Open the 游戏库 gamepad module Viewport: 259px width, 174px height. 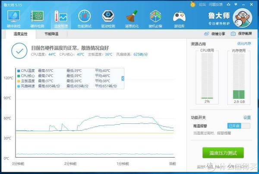[x=179, y=19]
